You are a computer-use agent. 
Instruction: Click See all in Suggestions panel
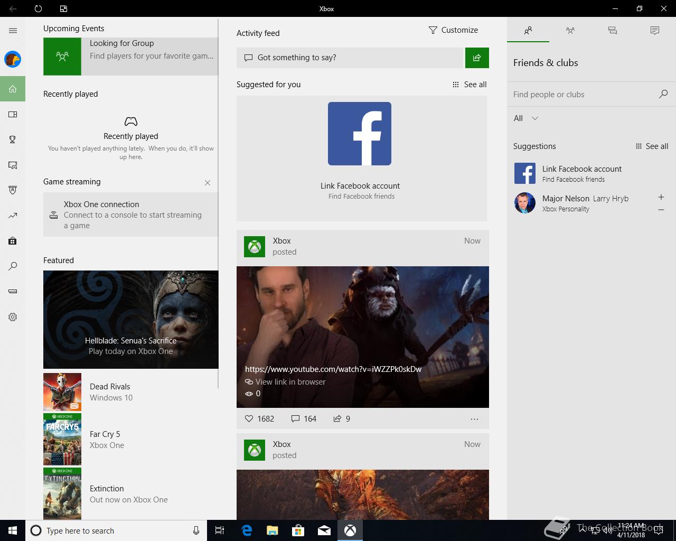click(652, 146)
